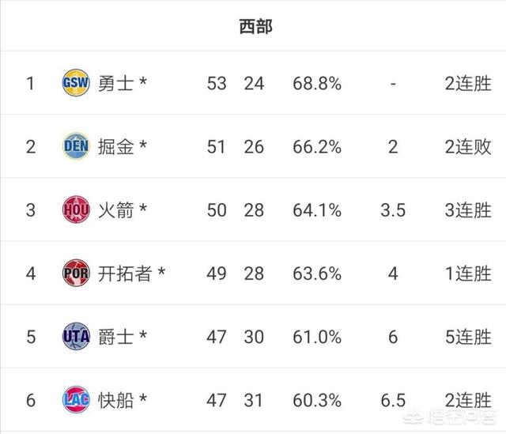Click the UTA Jazz team logo

click(76, 337)
